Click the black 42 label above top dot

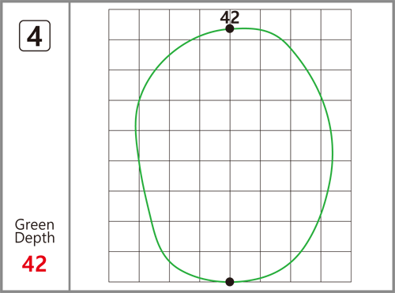point(230,17)
